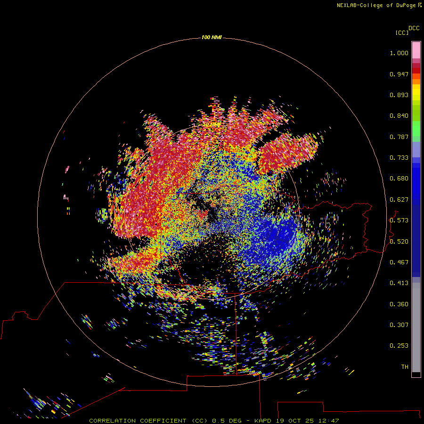
Task: Click the 19 OCT 25 date text
Action: (295, 421)
